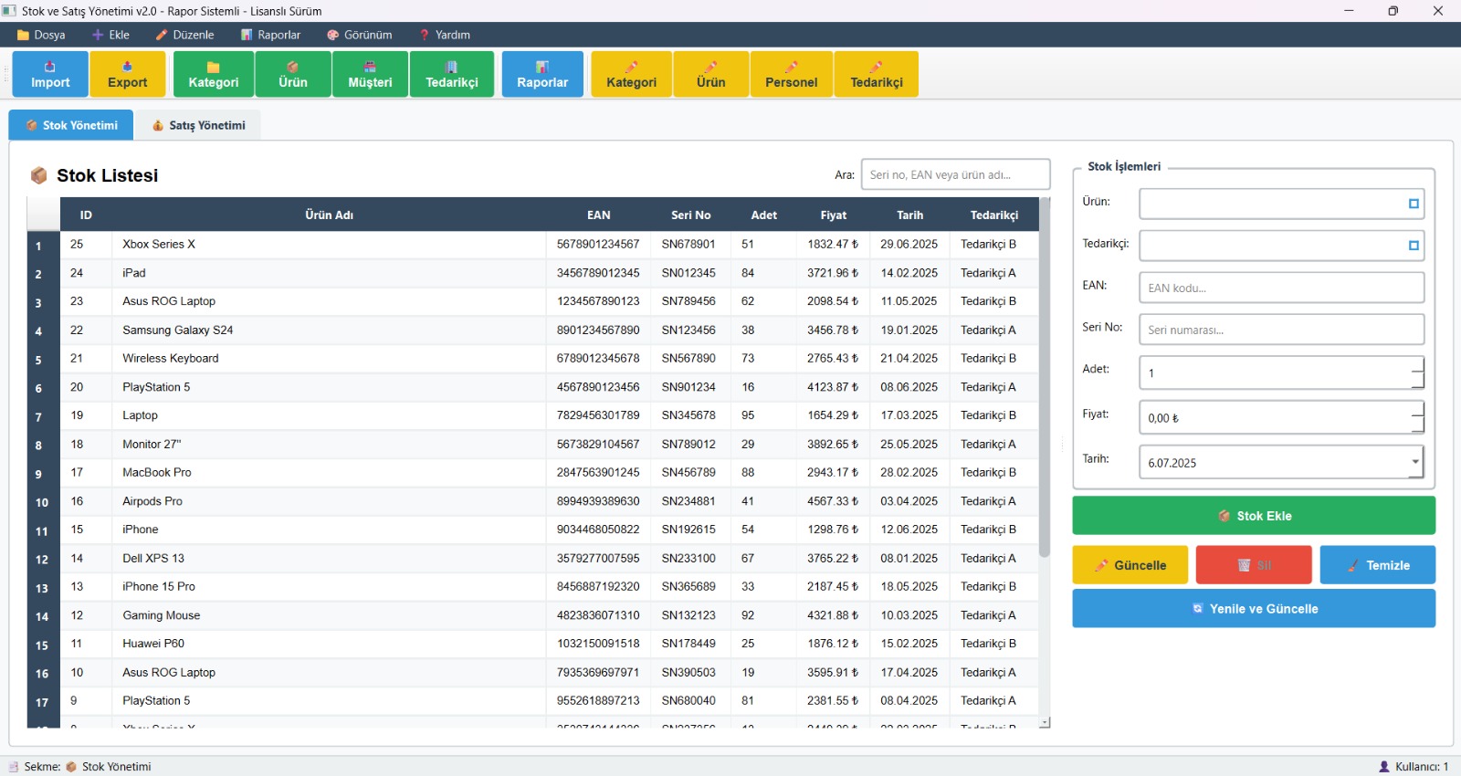The image size is (1461, 776).
Task: Select row header number 1
Action: tap(43, 246)
